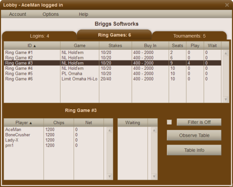Select the Ring Game #5 row
The image size is (233, 187).
click(x=112, y=73)
